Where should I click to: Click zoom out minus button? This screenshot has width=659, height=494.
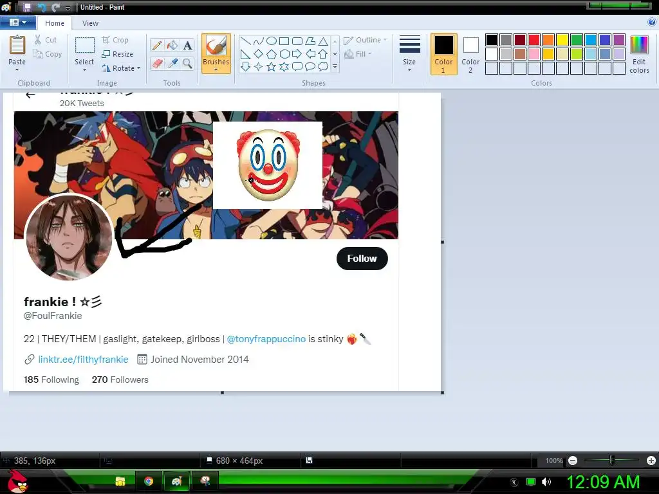572,461
